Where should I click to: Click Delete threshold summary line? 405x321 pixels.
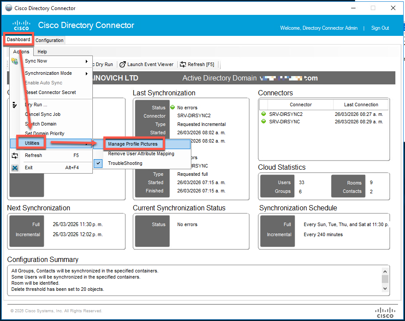click(58, 289)
